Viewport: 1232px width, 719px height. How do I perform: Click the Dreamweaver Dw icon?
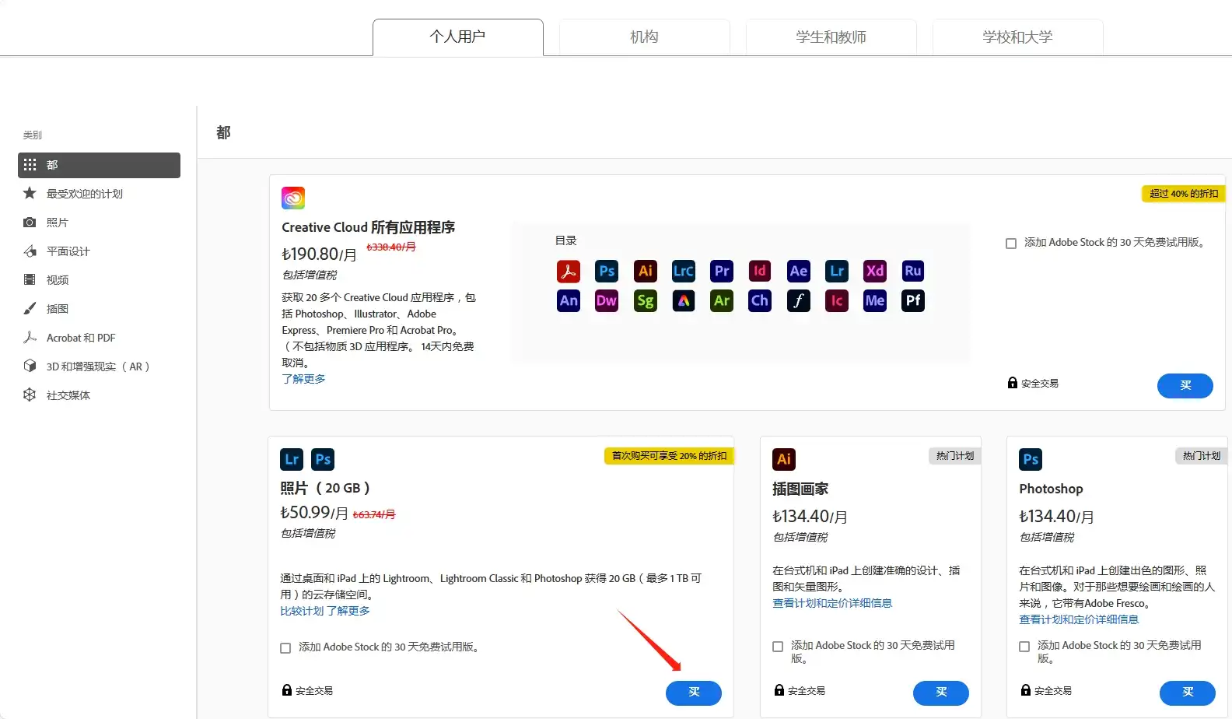click(x=607, y=301)
